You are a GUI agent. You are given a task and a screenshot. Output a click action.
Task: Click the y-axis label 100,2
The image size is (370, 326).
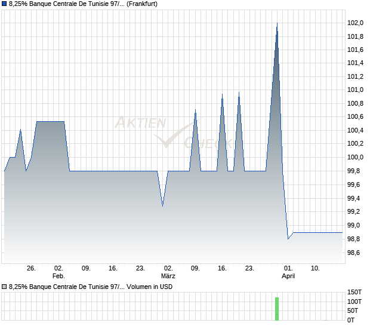[355, 143]
